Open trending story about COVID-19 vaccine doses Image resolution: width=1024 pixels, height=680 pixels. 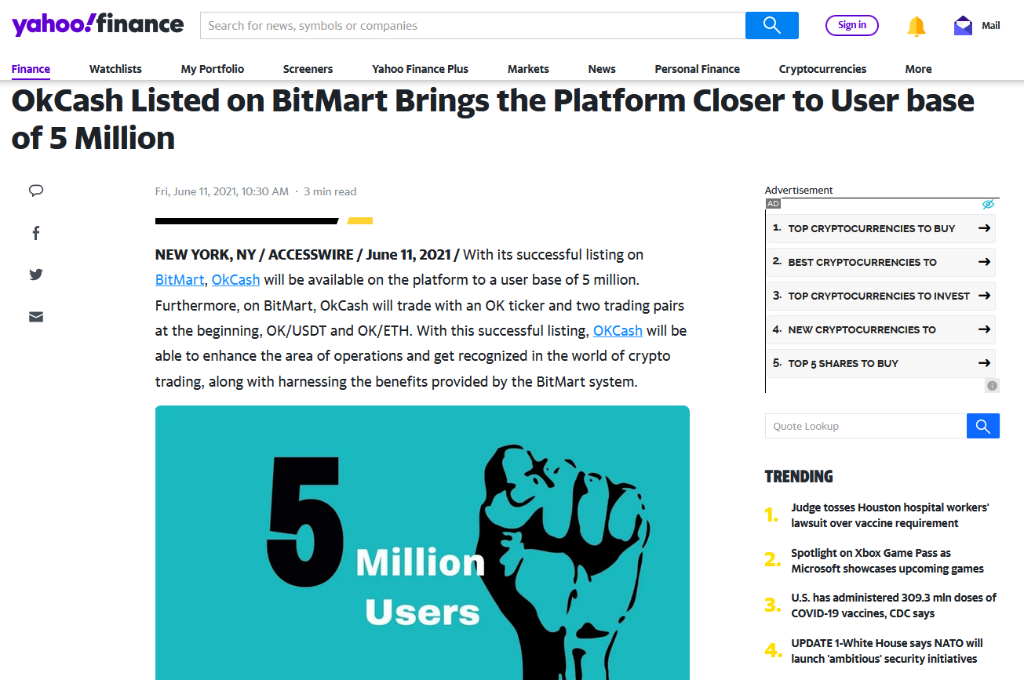click(x=894, y=605)
